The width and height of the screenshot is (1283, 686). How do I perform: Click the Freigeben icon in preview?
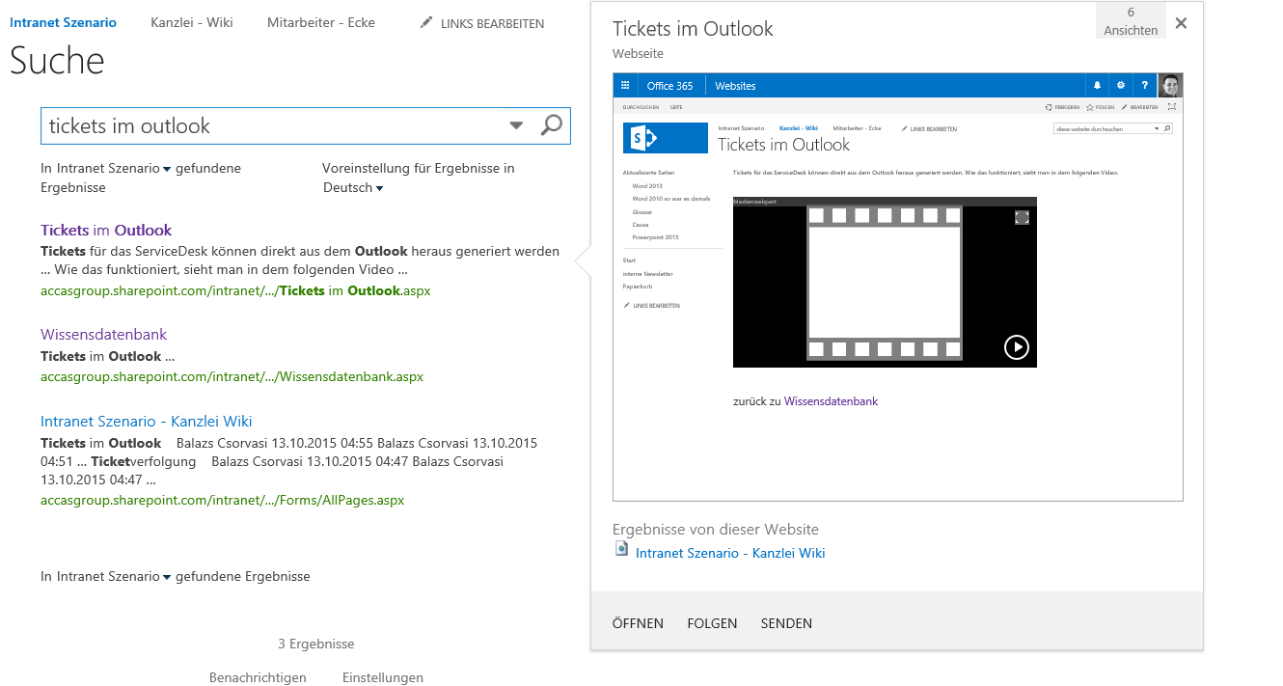(x=1050, y=107)
